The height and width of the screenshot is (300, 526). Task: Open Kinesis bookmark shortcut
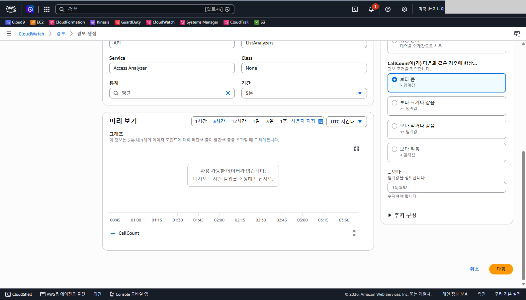click(x=100, y=22)
